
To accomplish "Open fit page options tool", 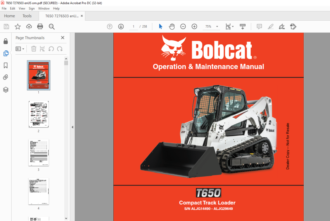I will pyautogui.click(x=228, y=26).
